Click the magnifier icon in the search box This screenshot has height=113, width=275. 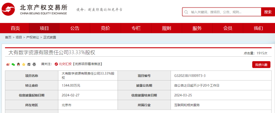(x=186, y=12)
